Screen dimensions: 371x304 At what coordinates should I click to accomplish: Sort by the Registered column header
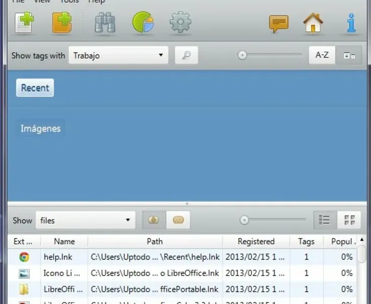click(256, 241)
